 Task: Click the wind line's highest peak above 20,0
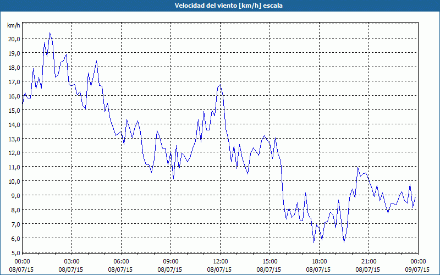click(50, 33)
